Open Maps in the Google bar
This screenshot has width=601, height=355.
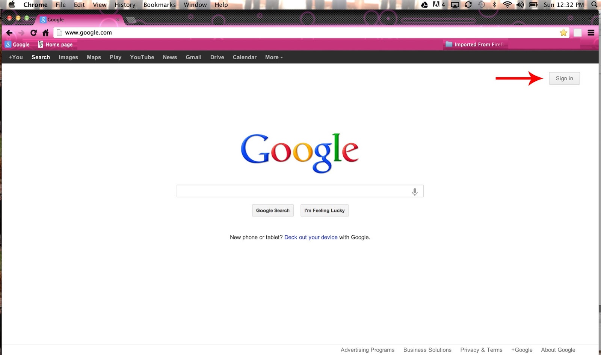click(x=94, y=57)
